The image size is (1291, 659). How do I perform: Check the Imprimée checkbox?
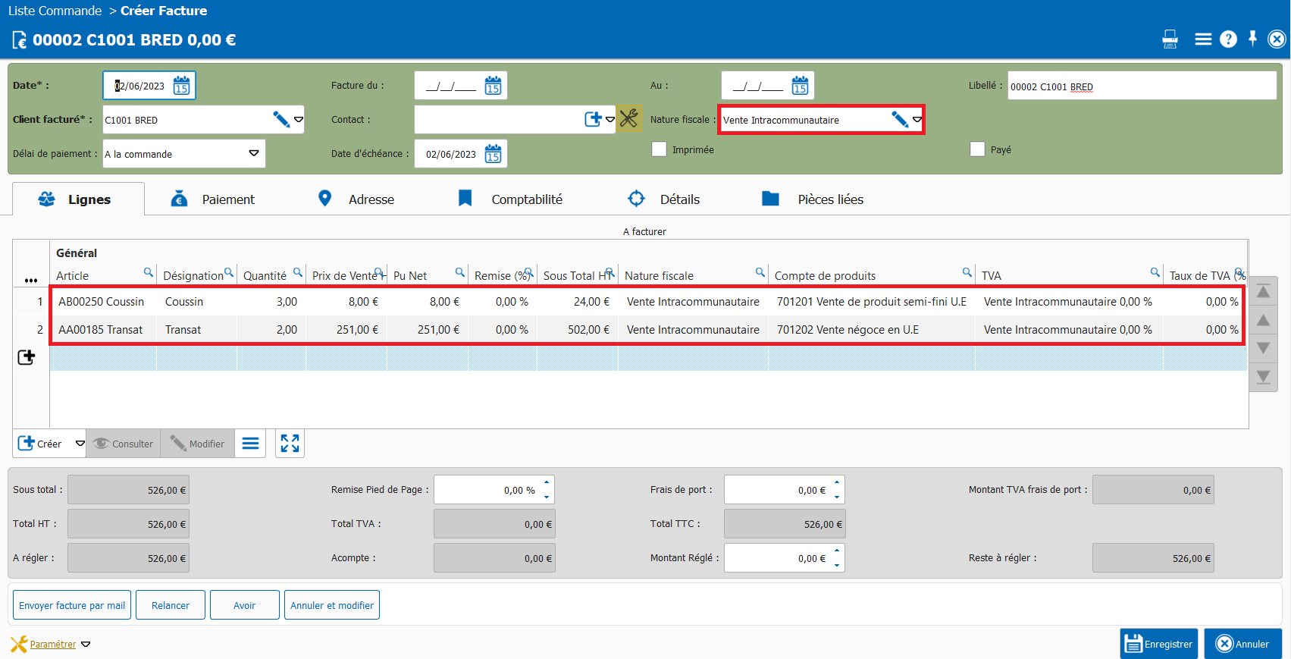[x=659, y=149]
